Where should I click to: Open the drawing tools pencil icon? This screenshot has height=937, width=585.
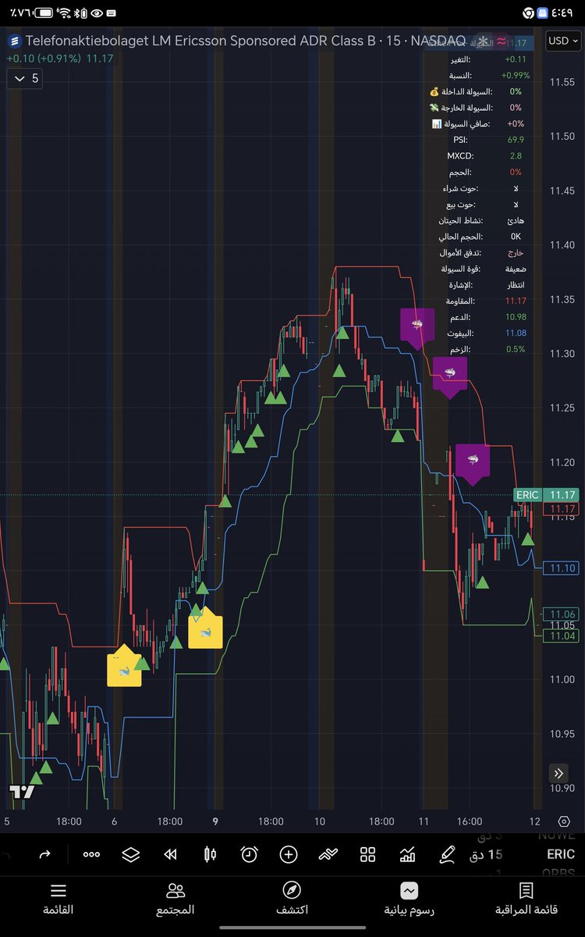click(x=447, y=854)
